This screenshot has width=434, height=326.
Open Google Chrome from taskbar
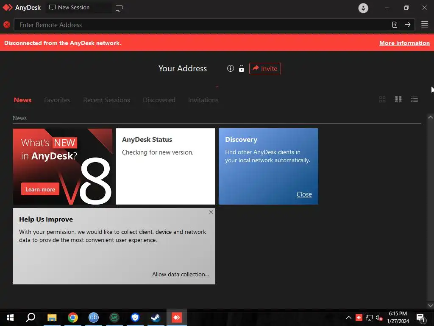(73, 318)
